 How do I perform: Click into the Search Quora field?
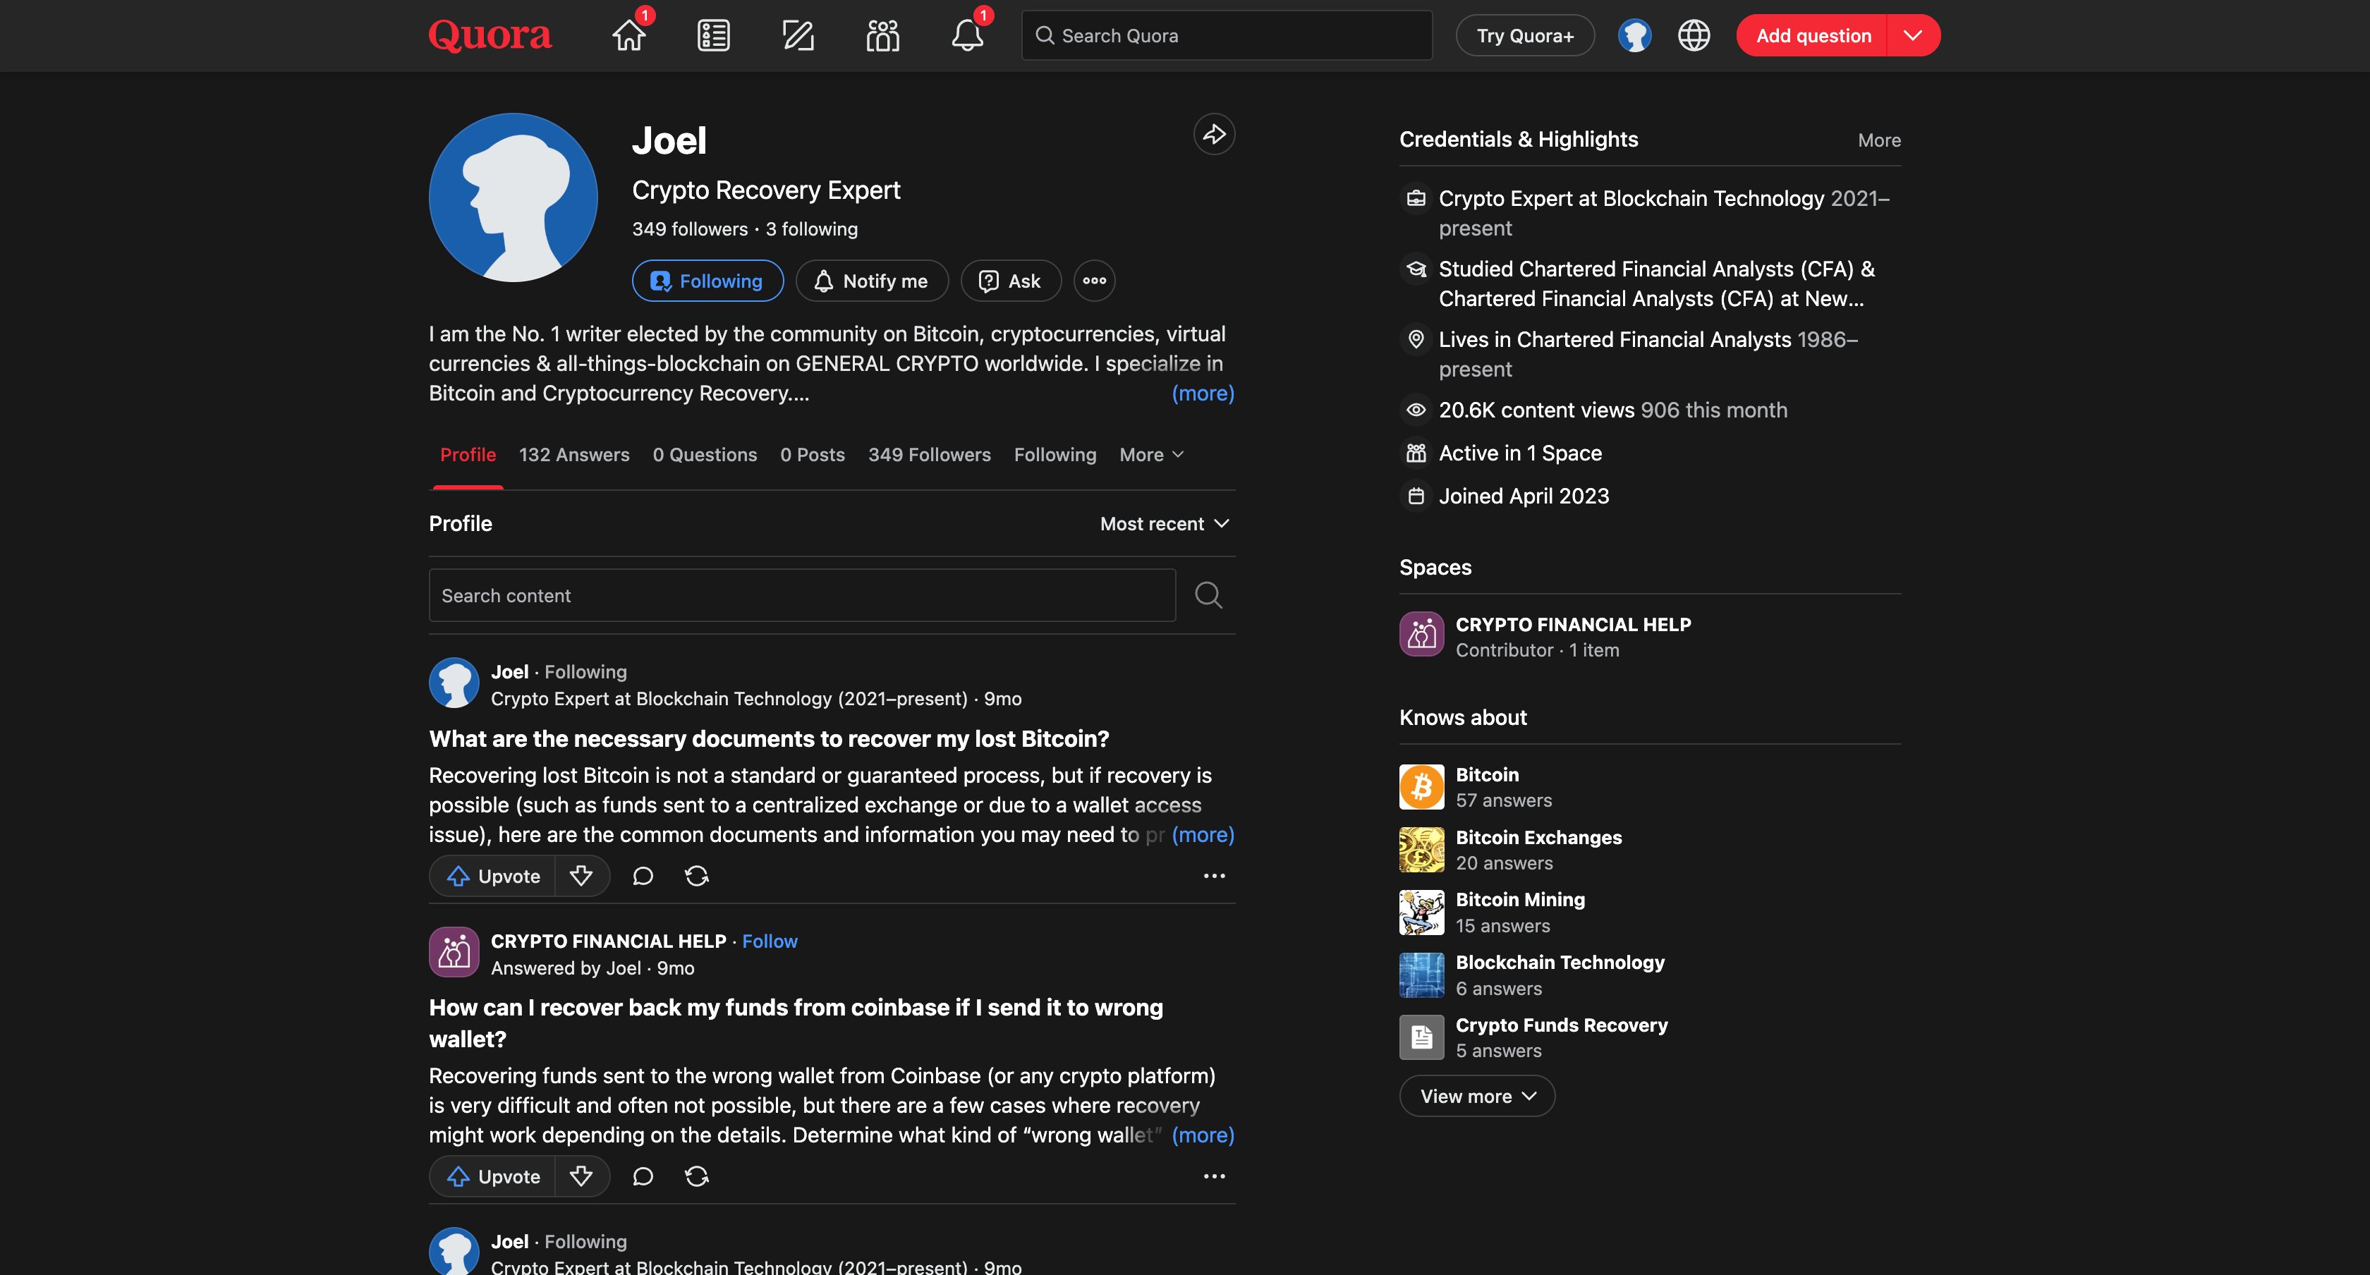click(x=1227, y=35)
